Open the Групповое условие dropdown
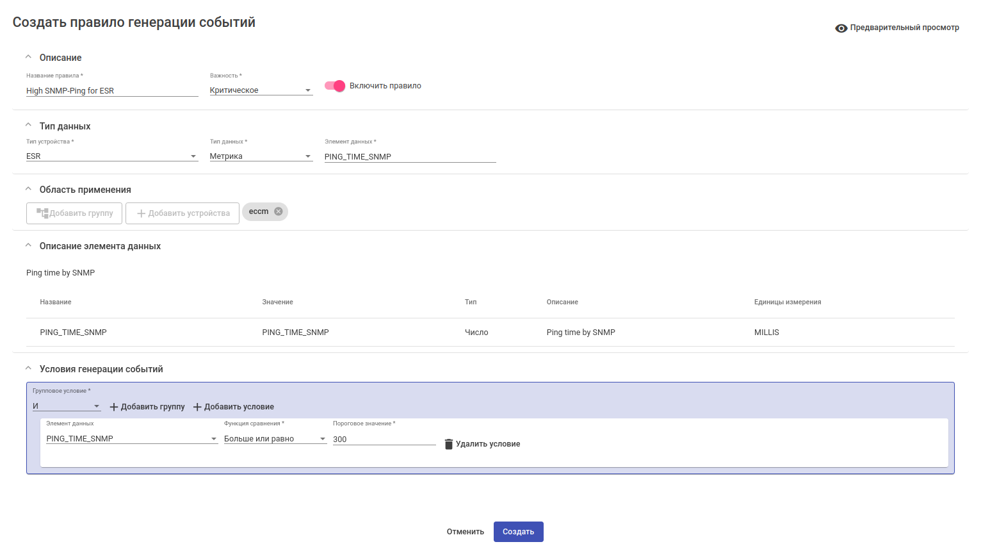Viewport: 981px width, 551px height. pyautogui.click(x=67, y=406)
